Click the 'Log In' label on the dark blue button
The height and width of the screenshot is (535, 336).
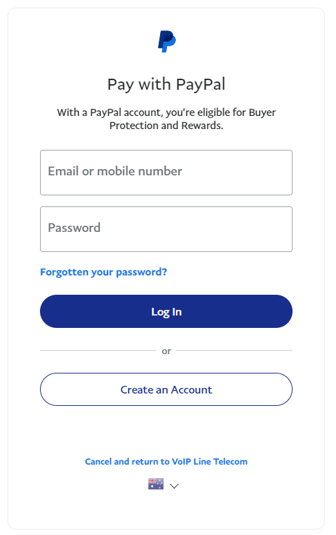coord(166,312)
